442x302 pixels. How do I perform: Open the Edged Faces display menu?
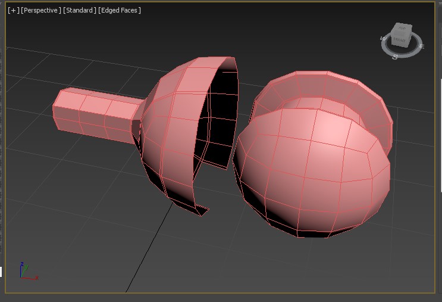pyautogui.click(x=120, y=11)
